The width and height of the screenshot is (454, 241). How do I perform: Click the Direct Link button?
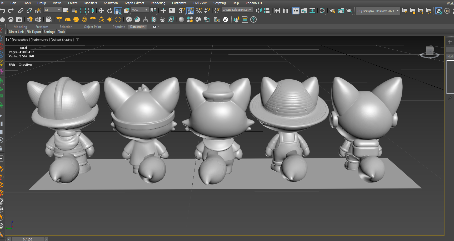(16, 32)
